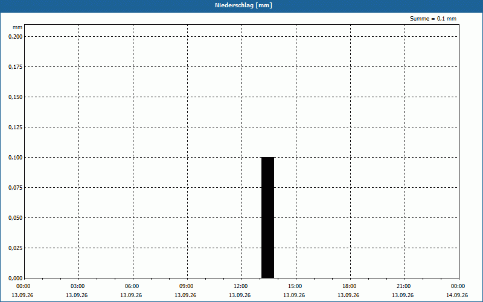Click the 12:00 time axis label
Image resolution: width=483 pixels, height=302 pixels.
pos(240,286)
